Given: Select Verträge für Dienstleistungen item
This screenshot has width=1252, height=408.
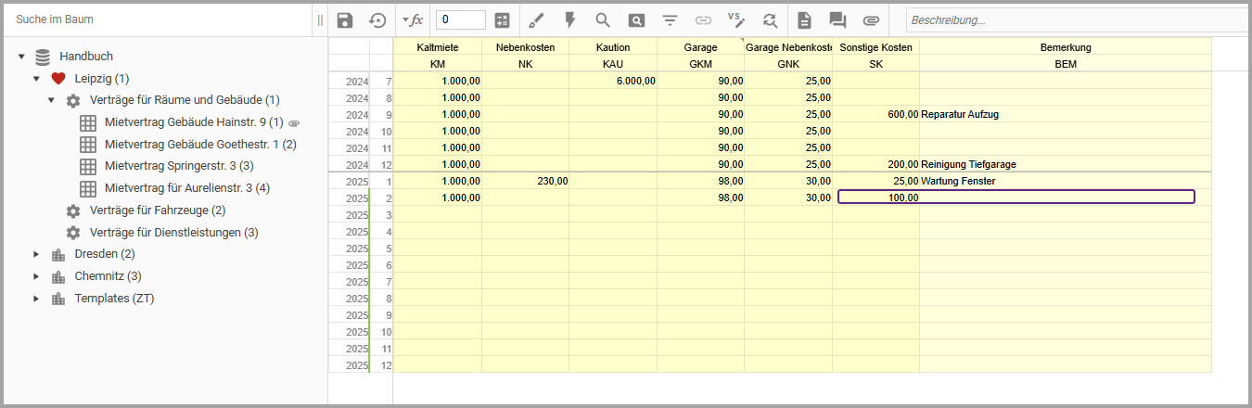Looking at the screenshot, I should pos(173,233).
